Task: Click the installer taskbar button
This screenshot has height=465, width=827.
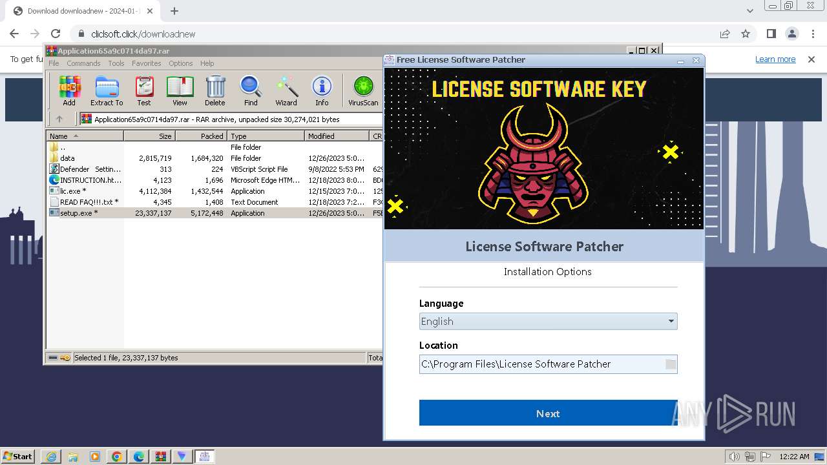Action: (205, 457)
